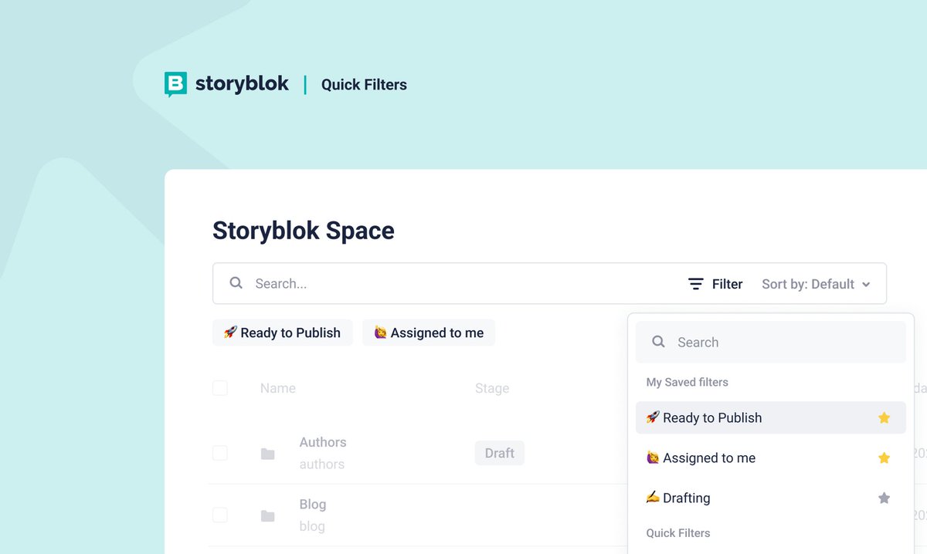Click the Draft stage badge
The height and width of the screenshot is (554, 927).
point(500,453)
